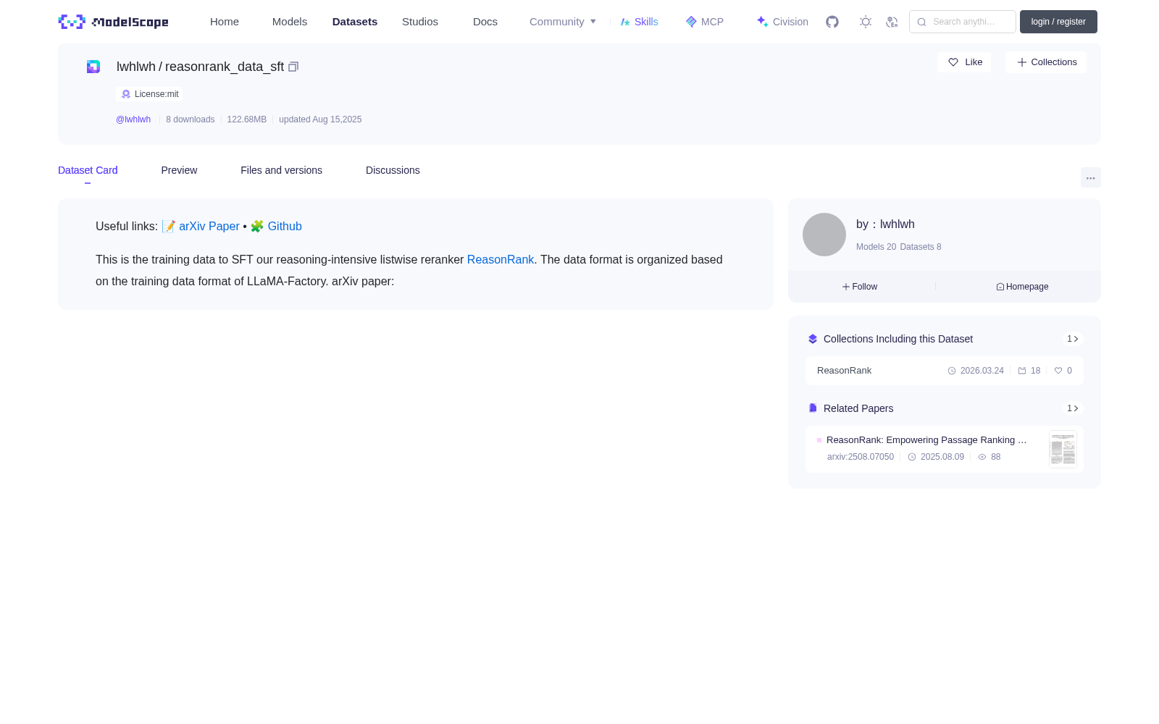Copy dataset name with the copy icon

pyautogui.click(x=293, y=67)
